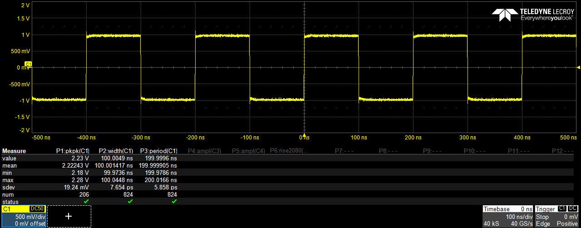Click the green status check under P1
This screenshot has width=581, height=228.
click(86, 201)
